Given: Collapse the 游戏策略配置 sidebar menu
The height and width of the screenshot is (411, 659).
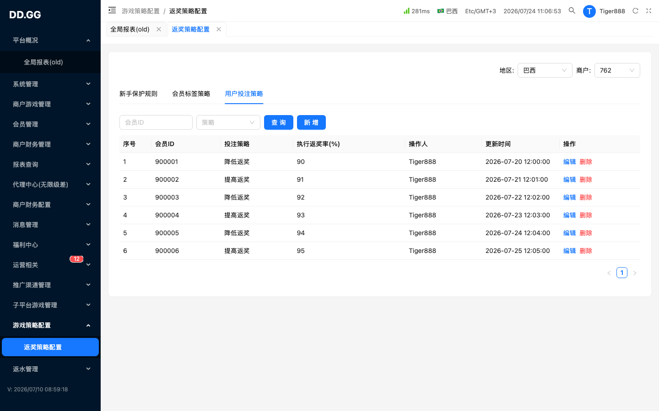Looking at the screenshot, I should [50, 325].
